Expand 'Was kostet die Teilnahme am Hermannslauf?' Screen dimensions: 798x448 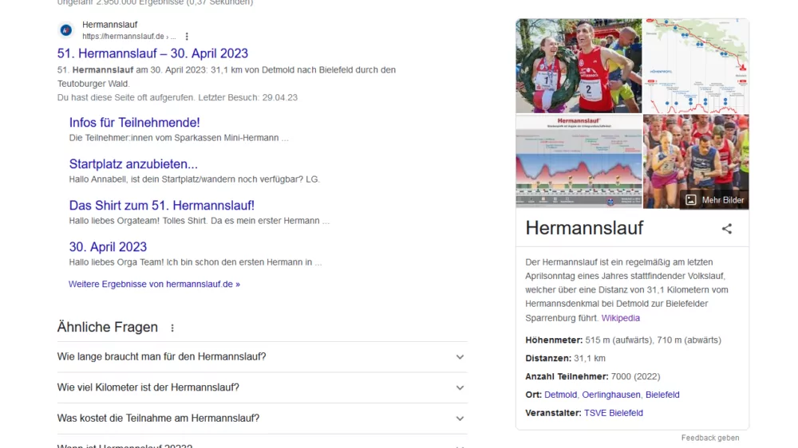[x=262, y=419]
